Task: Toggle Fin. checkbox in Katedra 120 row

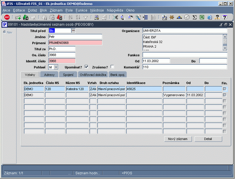Action: click(x=225, y=89)
